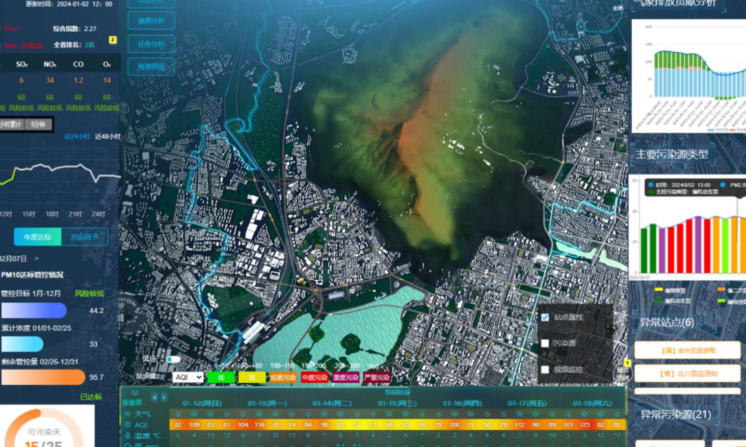Select the 01-13(周一) forecast date header
This screenshot has height=447, width=746.
pos(267,403)
